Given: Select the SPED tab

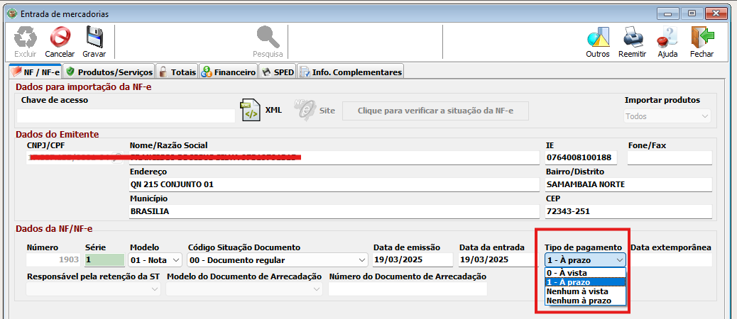Looking at the screenshot, I should (x=278, y=72).
